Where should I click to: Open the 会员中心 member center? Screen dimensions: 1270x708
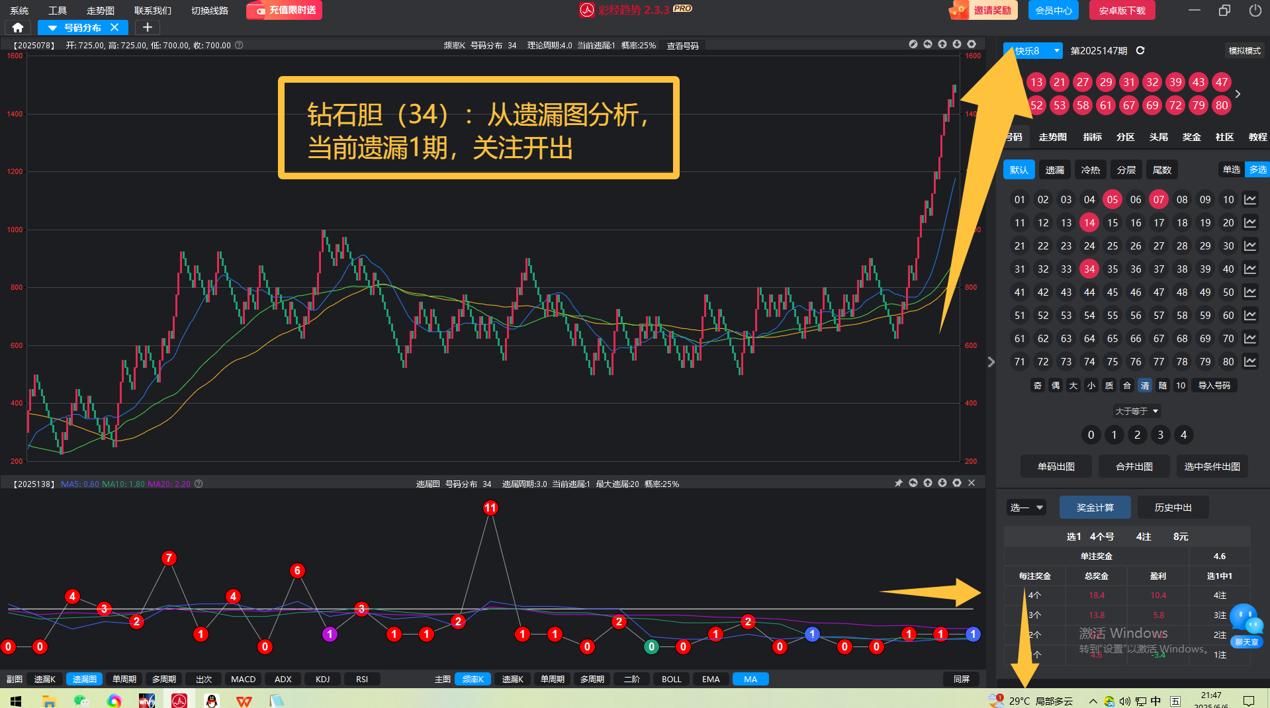click(x=1054, y=10)
